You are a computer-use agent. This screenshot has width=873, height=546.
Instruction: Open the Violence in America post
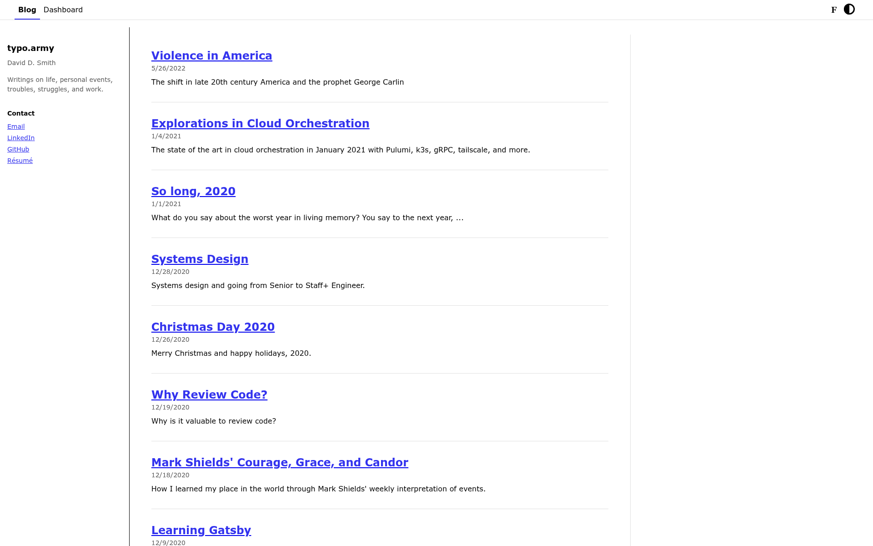coord(212,56)
